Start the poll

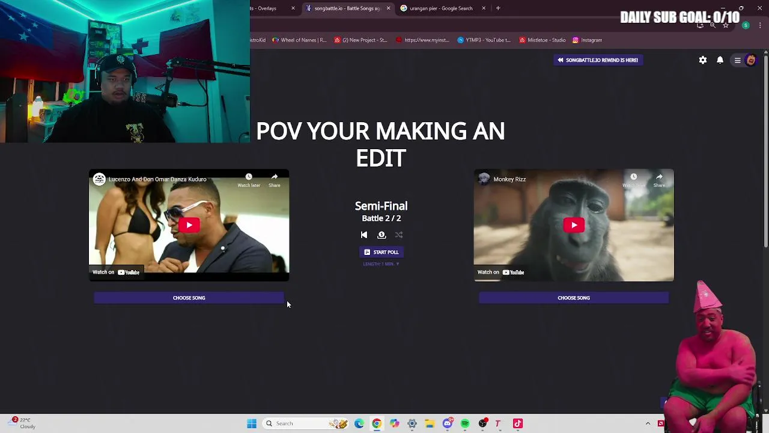click(x=381, y=252)
